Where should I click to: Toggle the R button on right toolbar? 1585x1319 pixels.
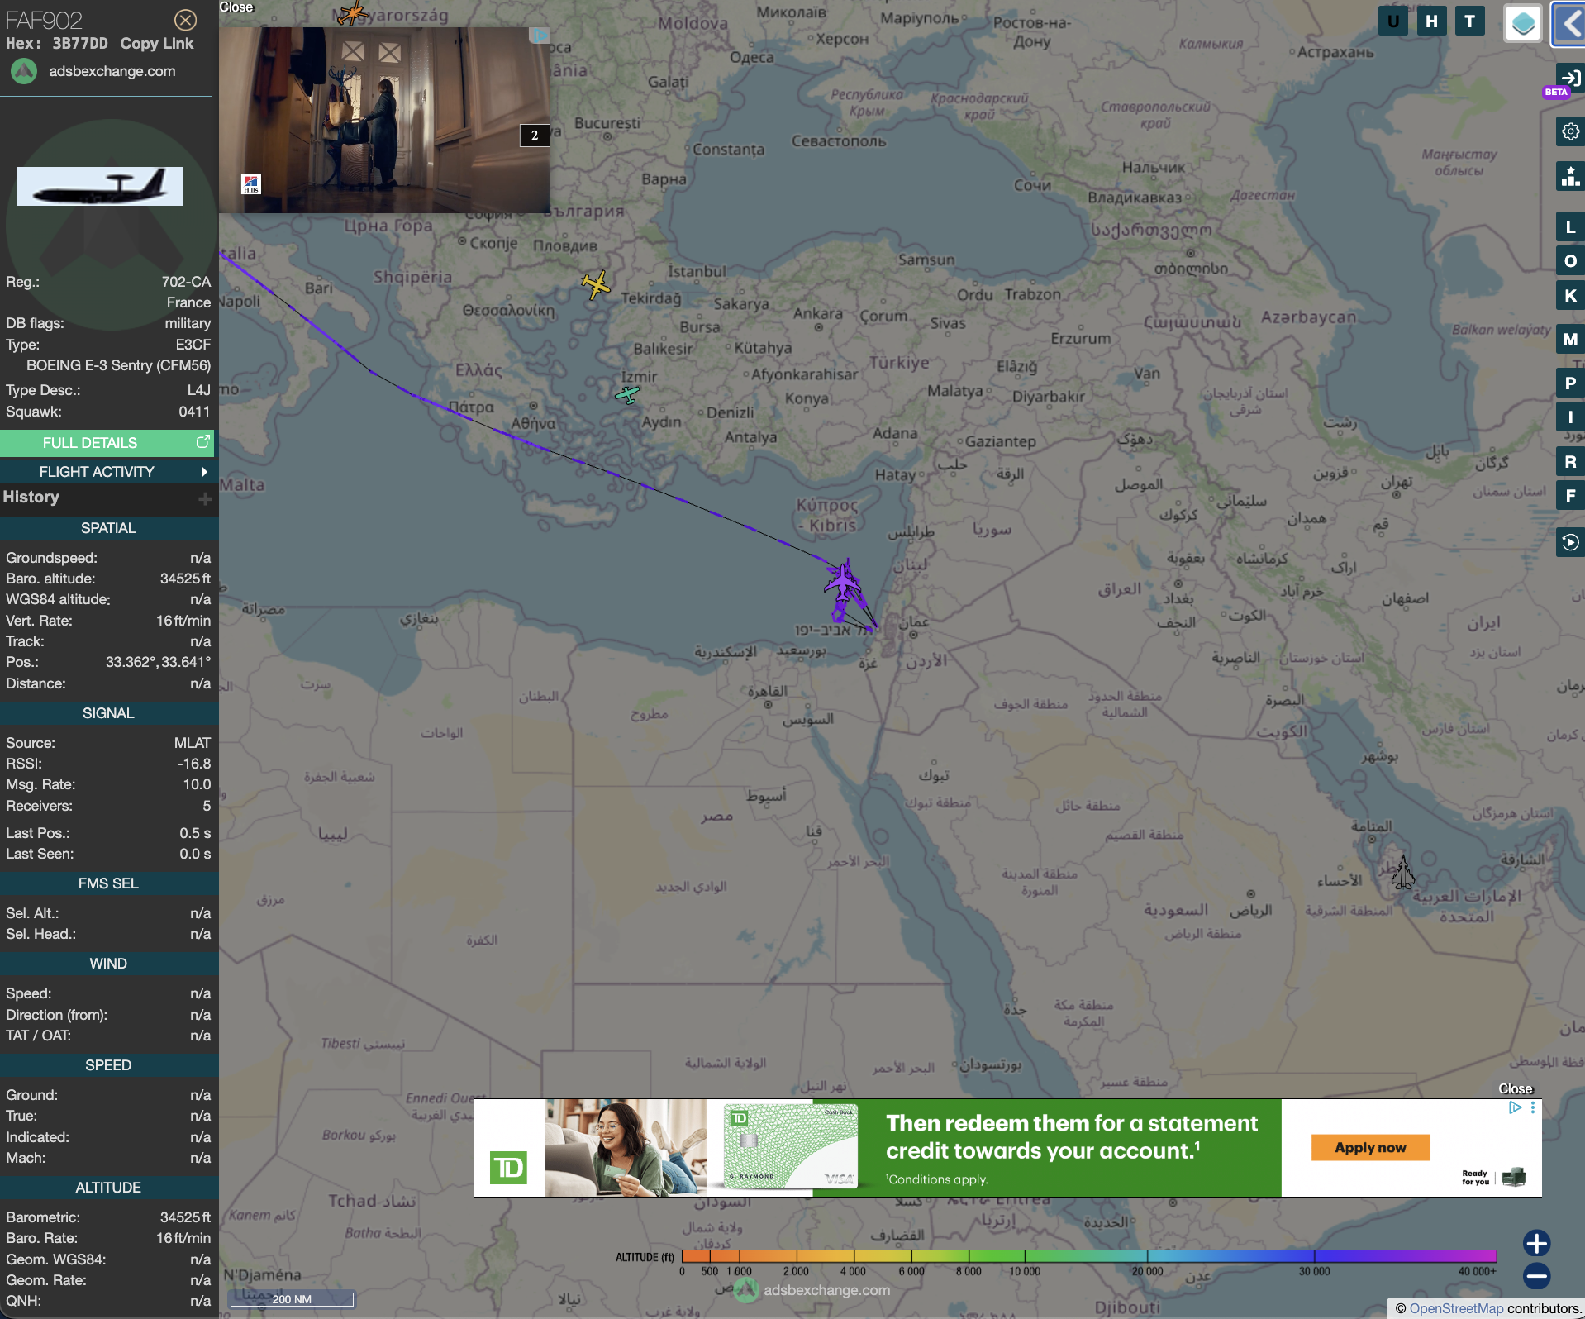[x=1570, y=462]
